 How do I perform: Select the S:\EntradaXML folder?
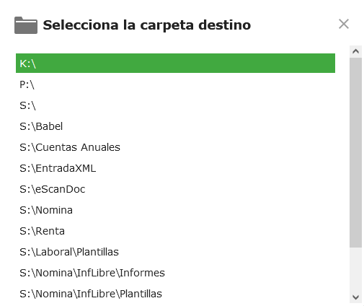pos(175,168)
